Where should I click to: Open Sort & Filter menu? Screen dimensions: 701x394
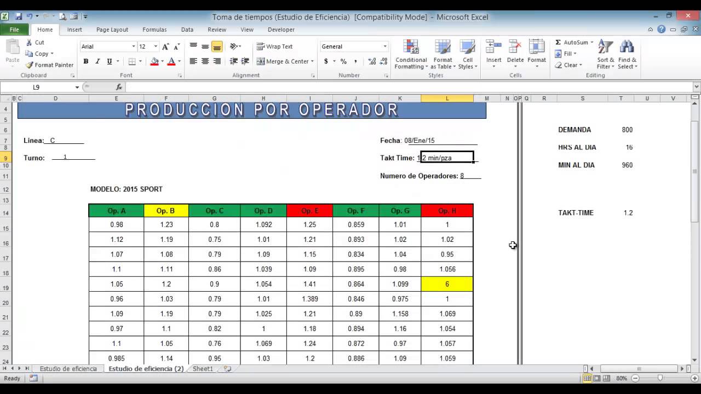click(606, 55)
